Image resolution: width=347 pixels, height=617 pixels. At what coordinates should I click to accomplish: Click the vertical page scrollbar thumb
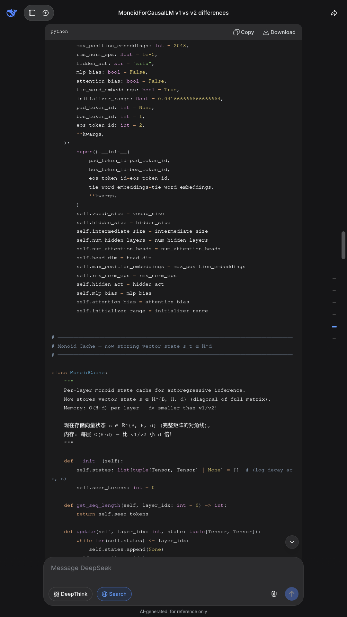(x=343, y=245)
